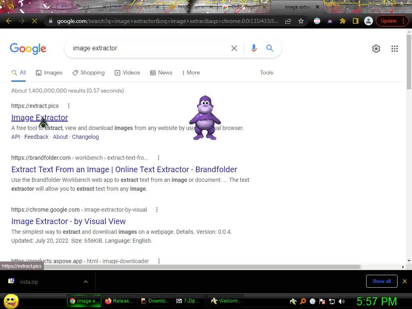Screen dimensions: 412x309
Task: Click the Google logo
Action: pyautogui.click(x=28, y=49)
